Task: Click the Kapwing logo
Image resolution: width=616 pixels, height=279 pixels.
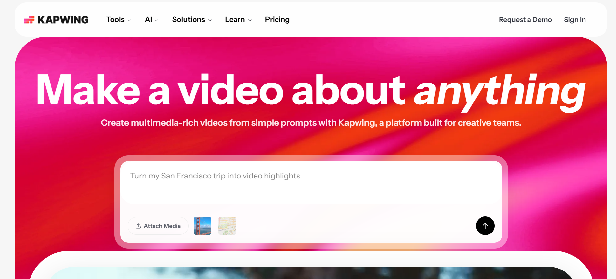Action: [x=56, y=20]
